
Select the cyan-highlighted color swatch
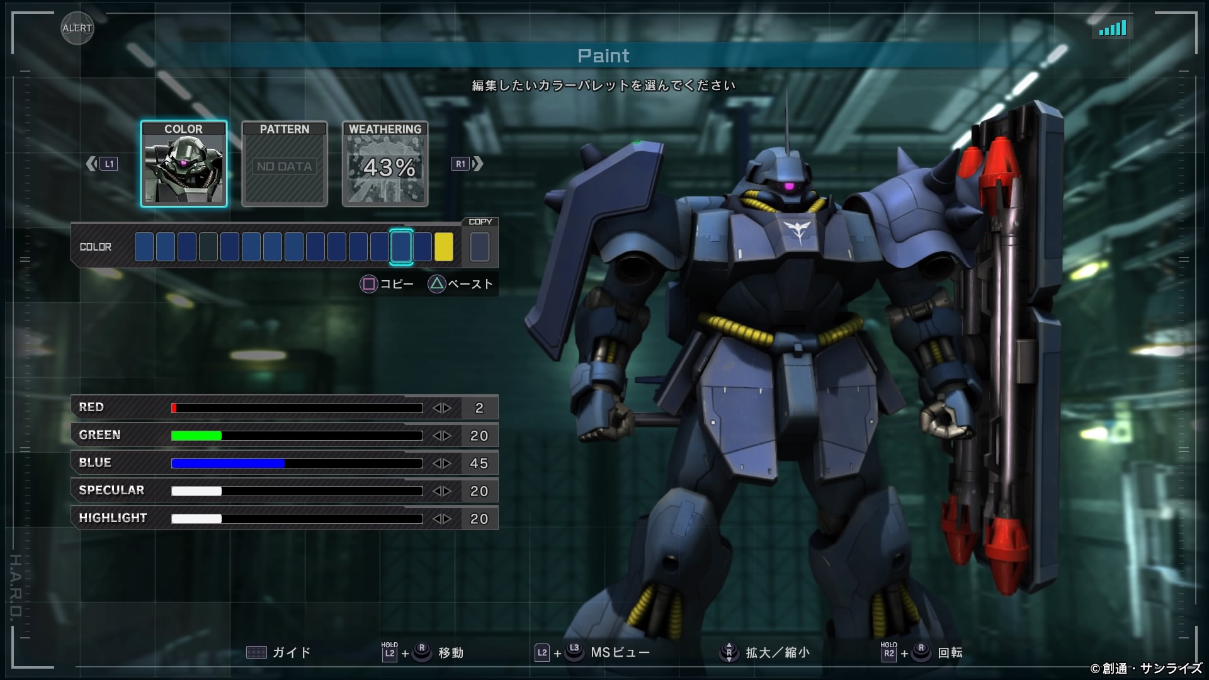[401, 247]
